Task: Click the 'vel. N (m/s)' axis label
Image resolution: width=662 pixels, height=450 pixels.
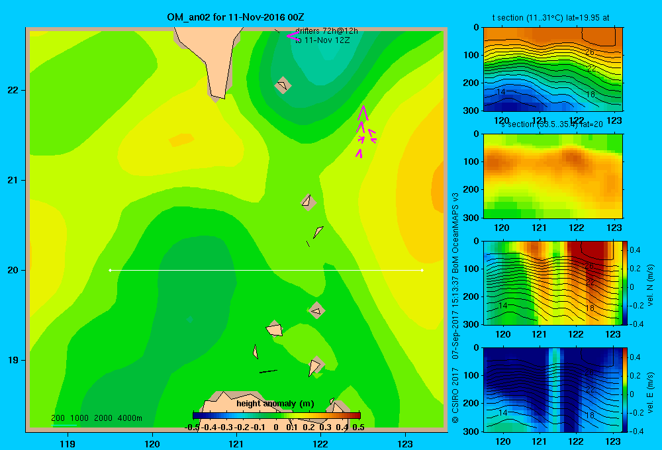Action: pyautogui.click(x=650, y=285)
